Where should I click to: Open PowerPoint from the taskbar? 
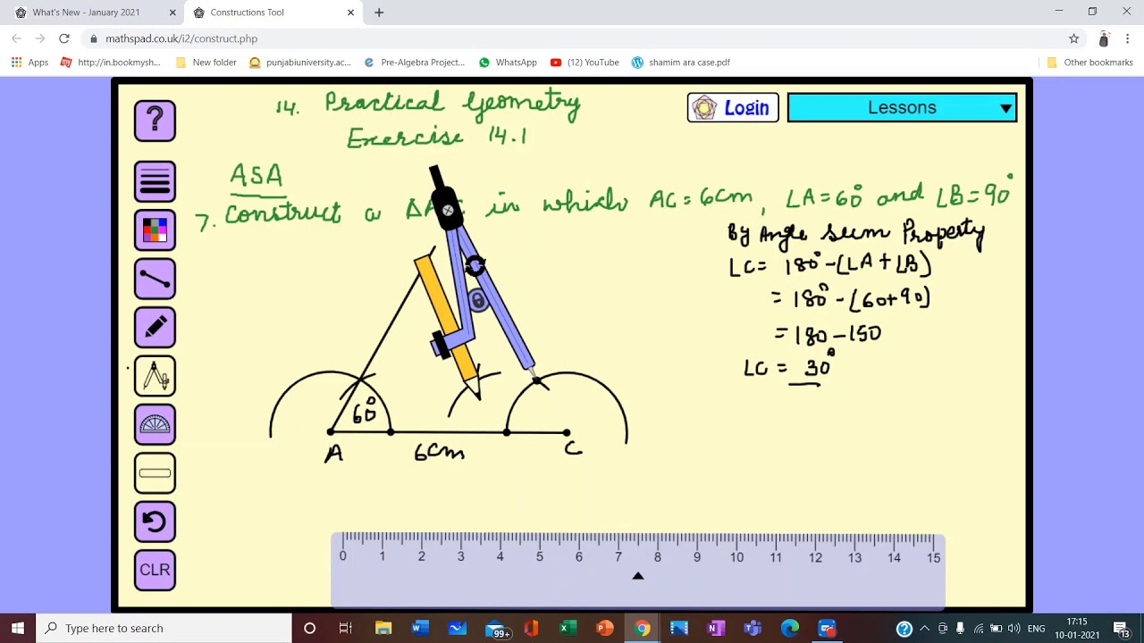pos(605,629)
